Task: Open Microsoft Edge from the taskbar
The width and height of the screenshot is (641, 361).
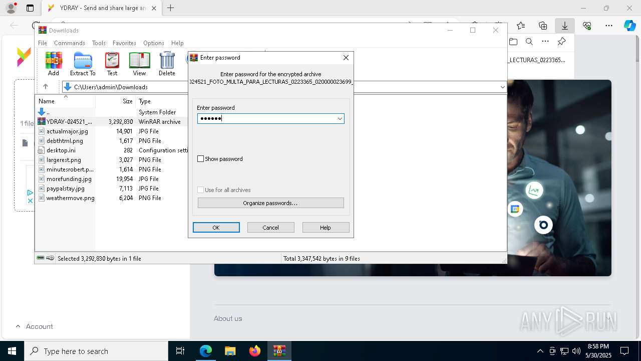Action: tap(206, 351)
